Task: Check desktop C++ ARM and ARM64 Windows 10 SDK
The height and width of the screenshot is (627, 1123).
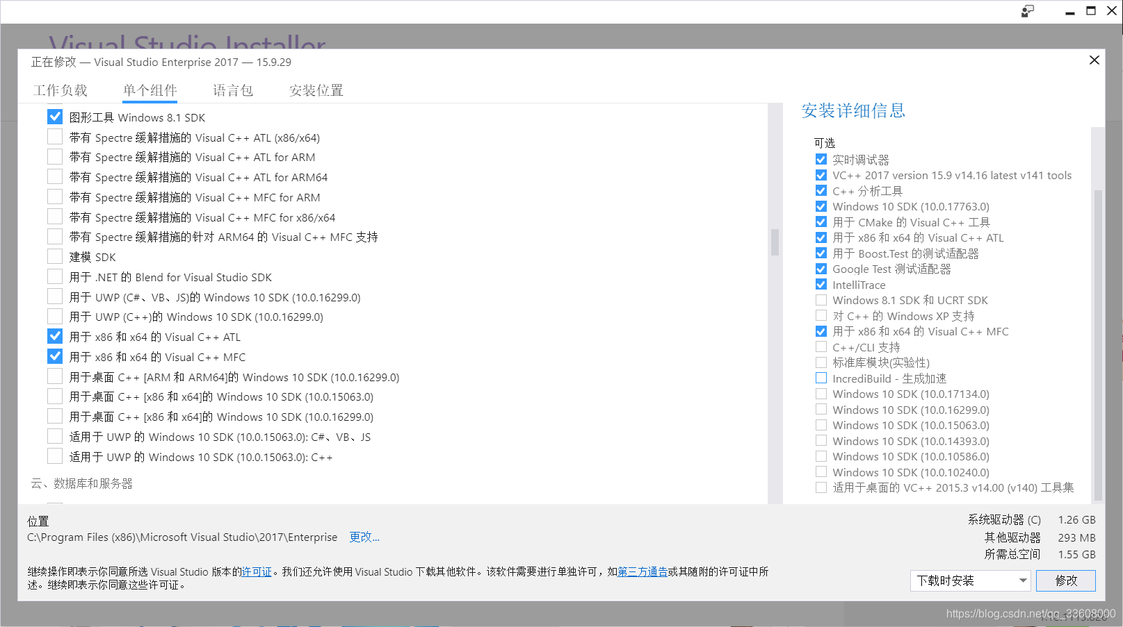Action: pyautogui.click(x=55, y=376)
